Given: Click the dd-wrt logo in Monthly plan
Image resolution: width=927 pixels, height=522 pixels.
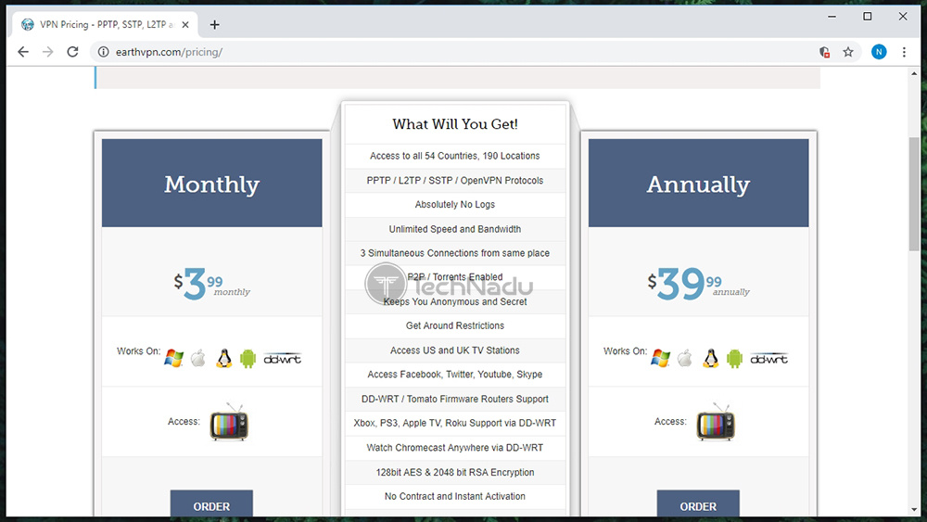Looking at the screenshot, I should [282, 359].
